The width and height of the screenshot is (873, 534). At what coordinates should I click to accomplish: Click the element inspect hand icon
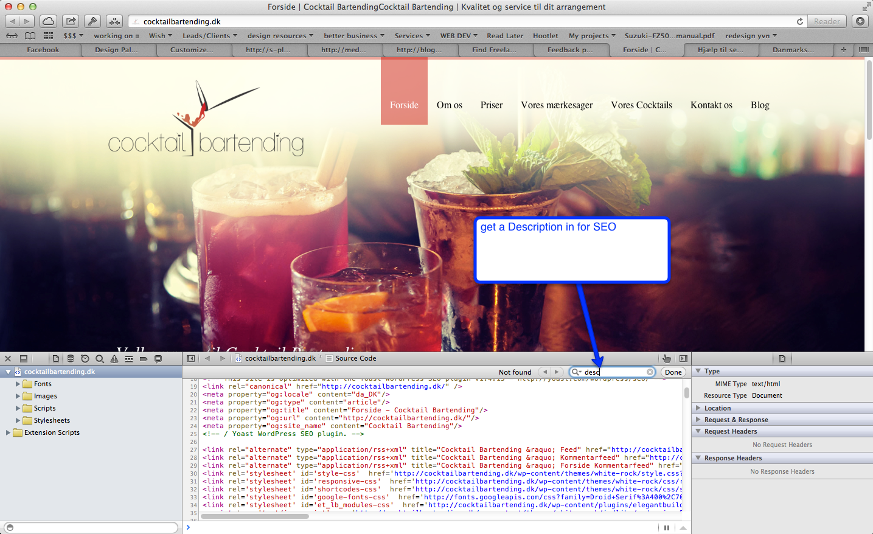point(667,359)
